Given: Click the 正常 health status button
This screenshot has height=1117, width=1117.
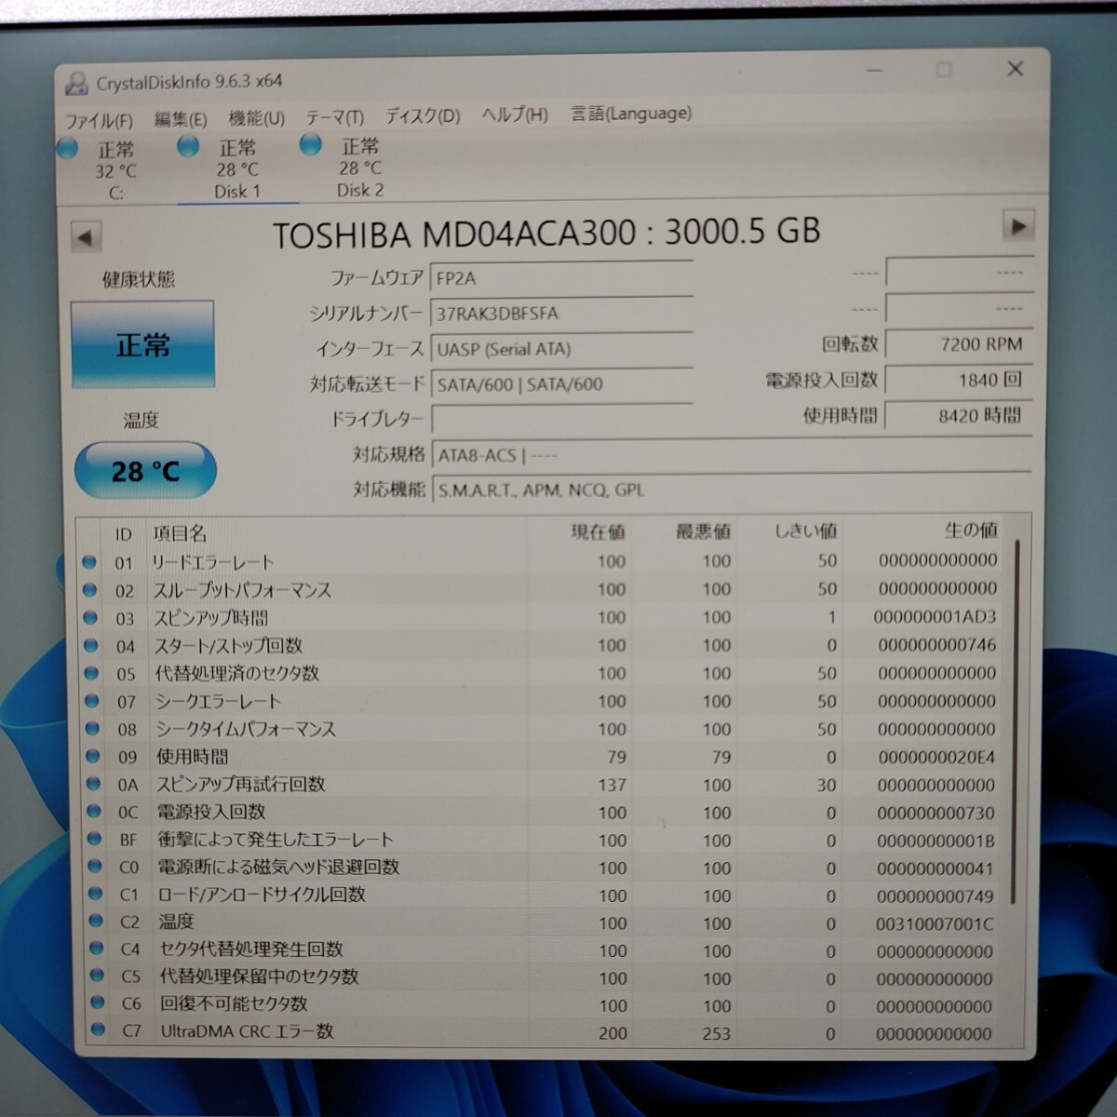Looking at the screenshot, I should coord(142,343).
